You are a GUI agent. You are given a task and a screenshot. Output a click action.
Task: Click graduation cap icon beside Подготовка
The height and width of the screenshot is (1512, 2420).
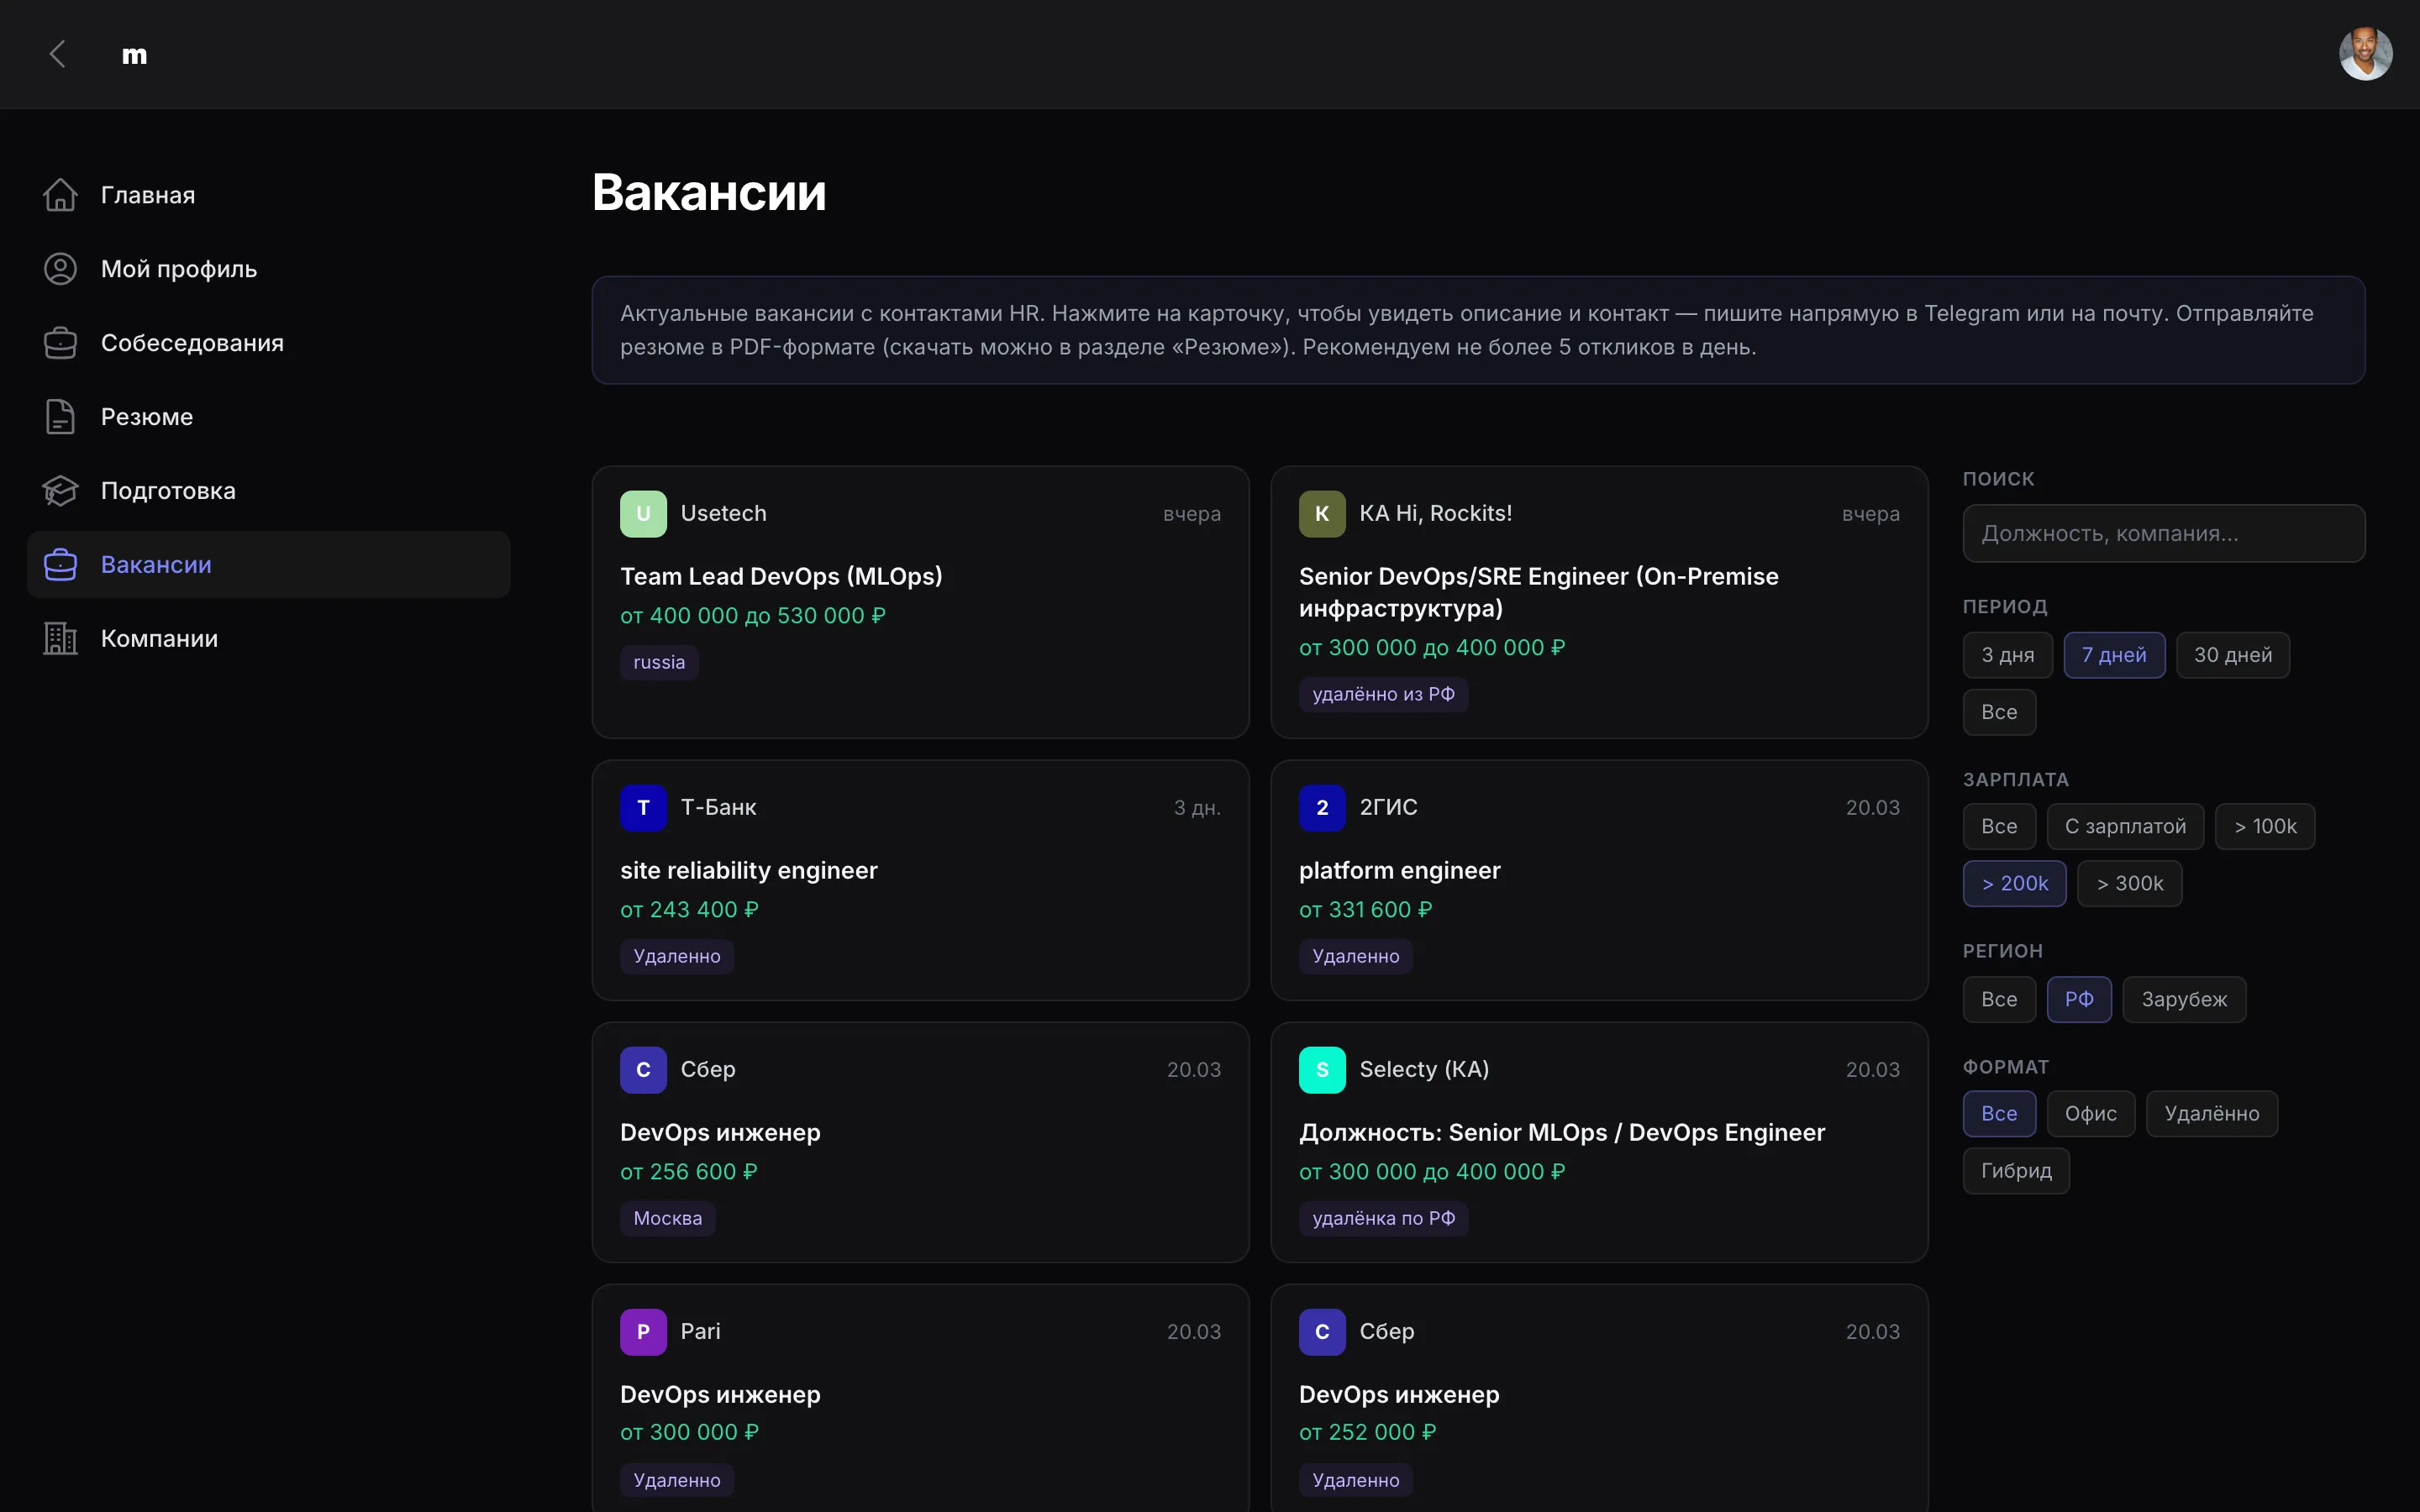[60, 491]
